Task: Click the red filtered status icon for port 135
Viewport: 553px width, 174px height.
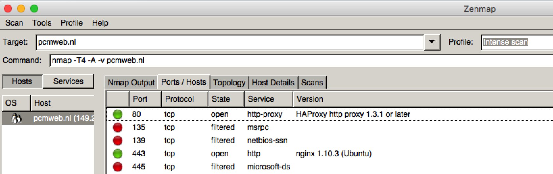Action: tap(118, 127)
